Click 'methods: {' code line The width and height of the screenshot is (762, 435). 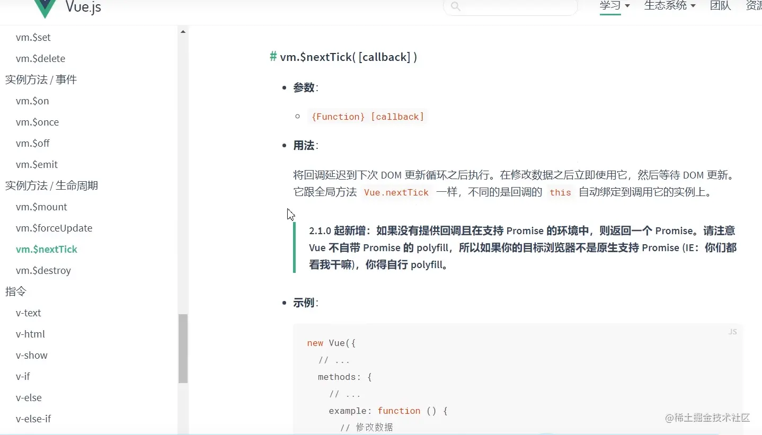click(345, 377)
